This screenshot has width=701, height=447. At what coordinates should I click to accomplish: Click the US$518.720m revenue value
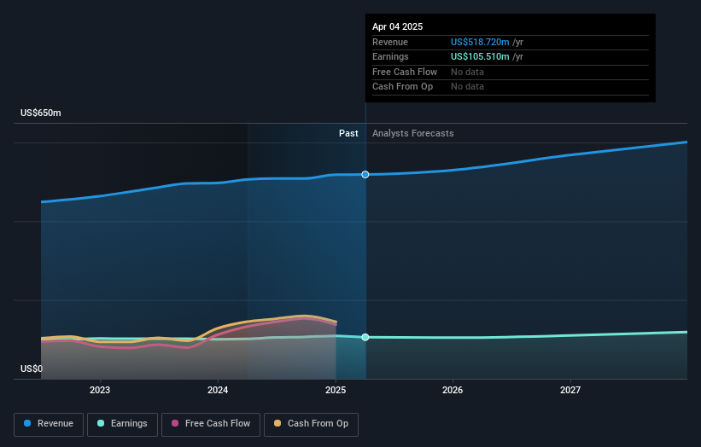pyautogui.click(x=480, y=42)
